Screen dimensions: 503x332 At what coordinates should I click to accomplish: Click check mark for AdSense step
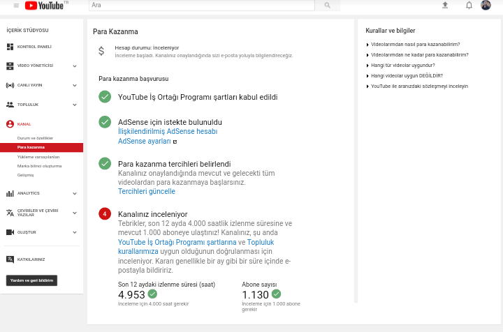coord(105,122)
